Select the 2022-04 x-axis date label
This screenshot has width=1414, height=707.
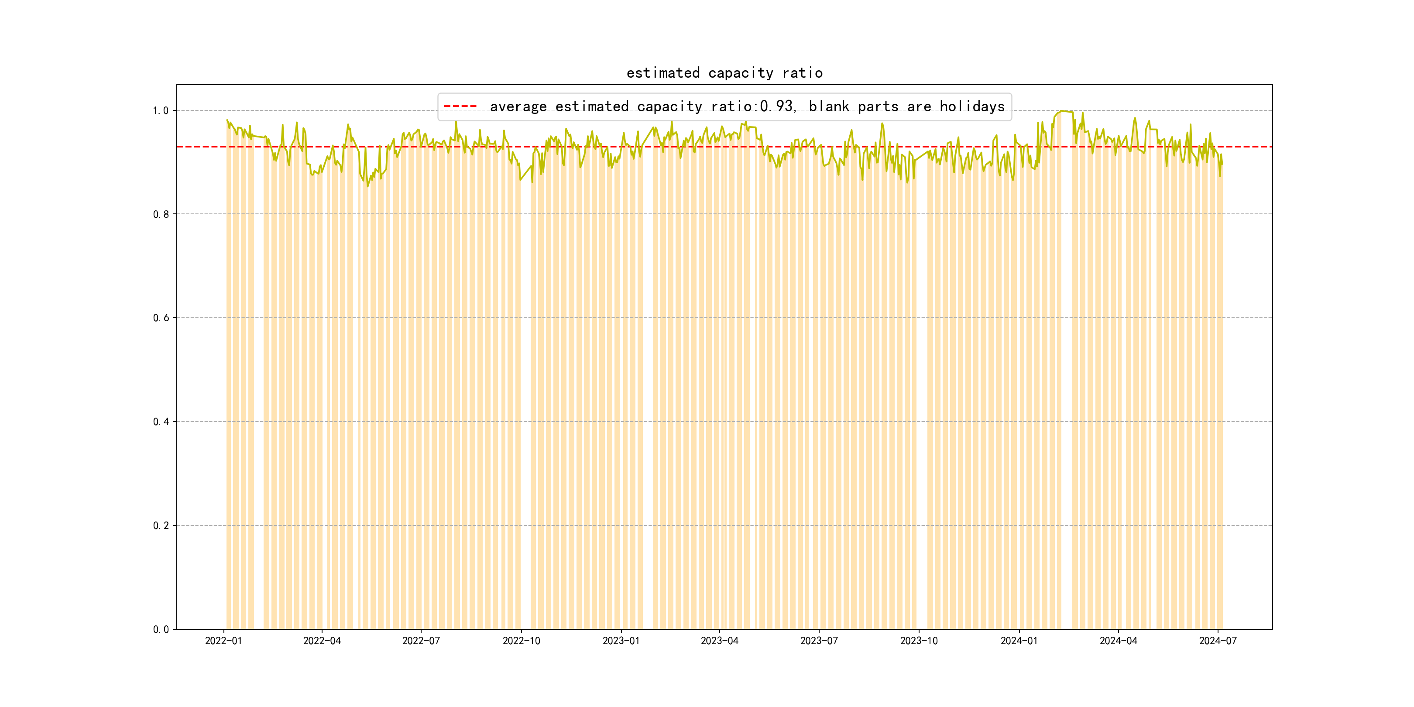[x=322, y=641]
